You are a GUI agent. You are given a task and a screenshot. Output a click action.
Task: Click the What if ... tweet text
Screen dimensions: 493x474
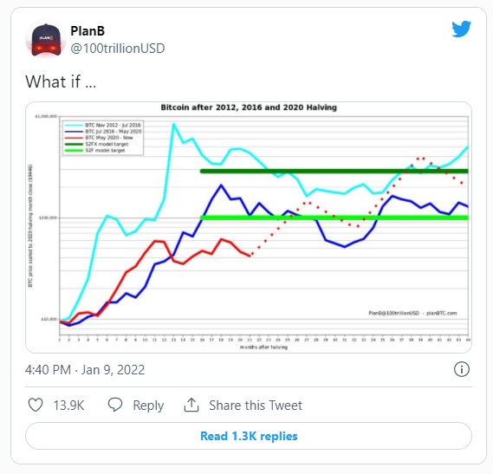pos(61,81)
